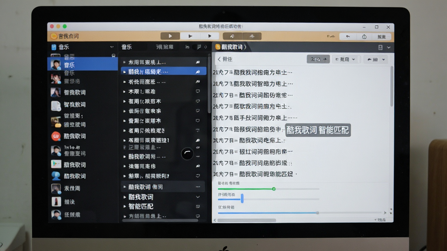Expand triangle of the blue highlighted song row

click(x=124, y=72)
